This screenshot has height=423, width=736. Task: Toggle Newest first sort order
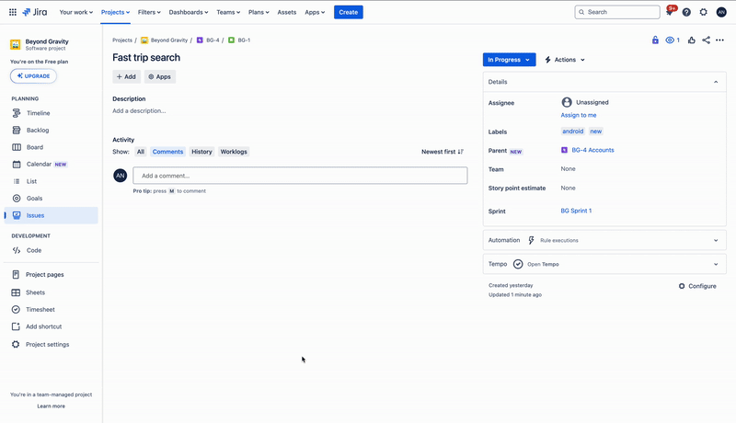[x=443, y=152]
